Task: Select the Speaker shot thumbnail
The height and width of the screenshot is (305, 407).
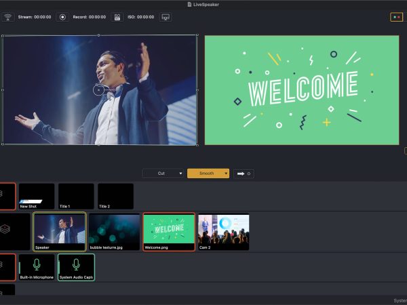Action: (x=60, y=232)
